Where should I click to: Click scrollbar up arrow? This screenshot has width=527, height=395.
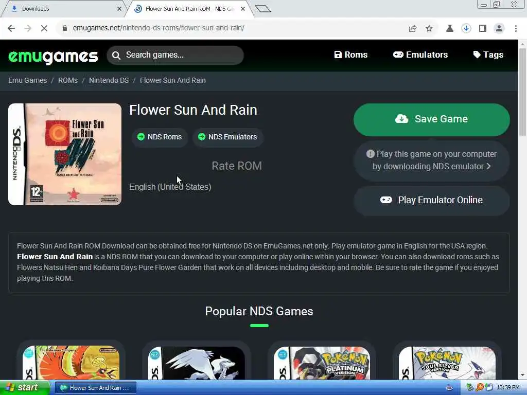tap(523, 44)
